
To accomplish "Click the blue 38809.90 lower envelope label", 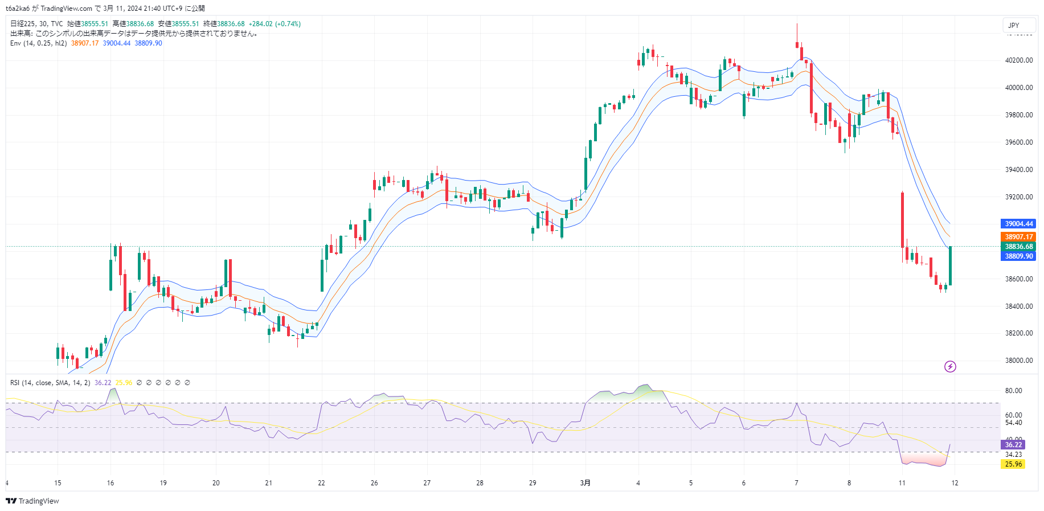I will tap(1018, 256).
